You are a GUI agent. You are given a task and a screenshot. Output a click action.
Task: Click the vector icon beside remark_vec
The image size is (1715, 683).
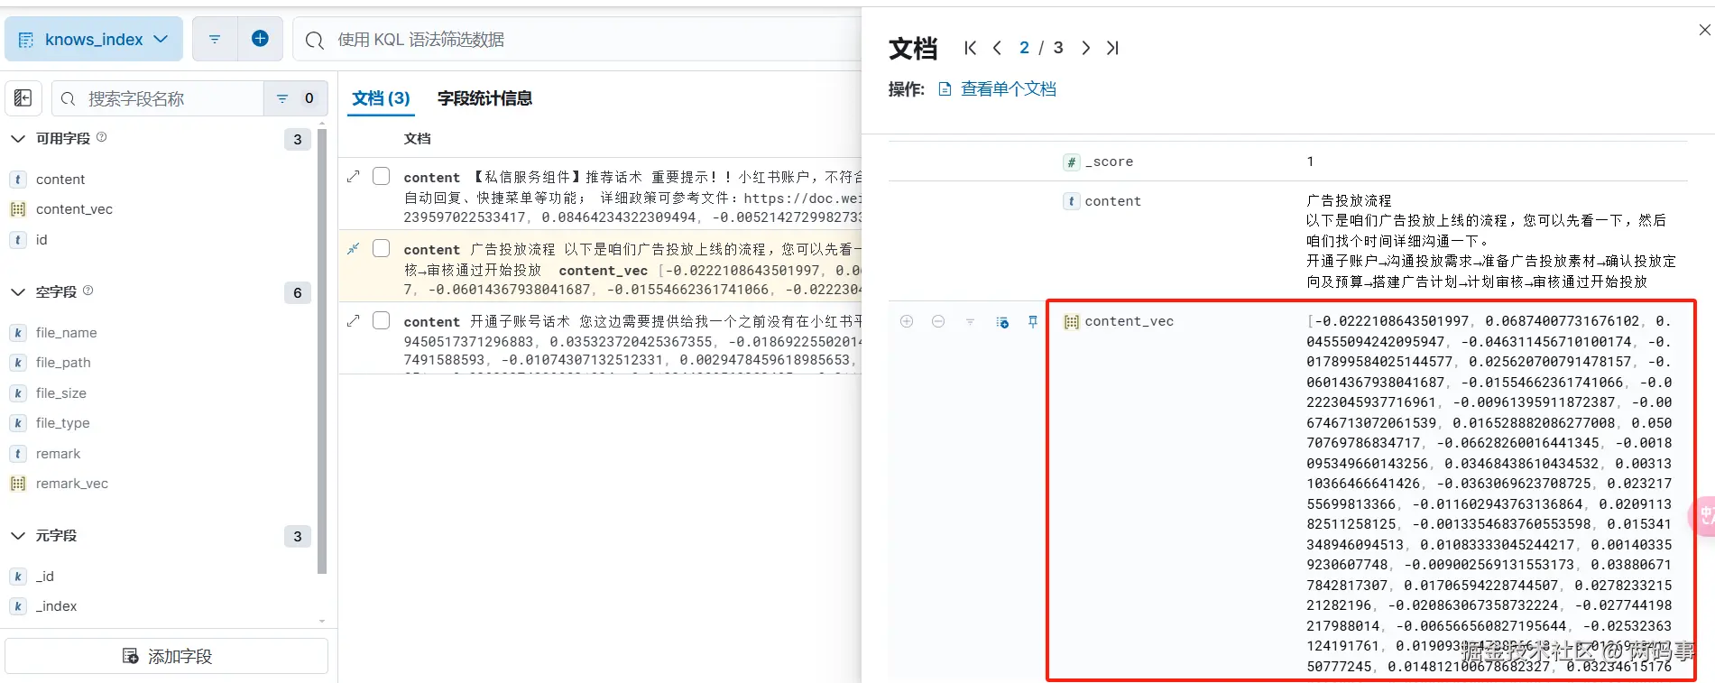18,484
